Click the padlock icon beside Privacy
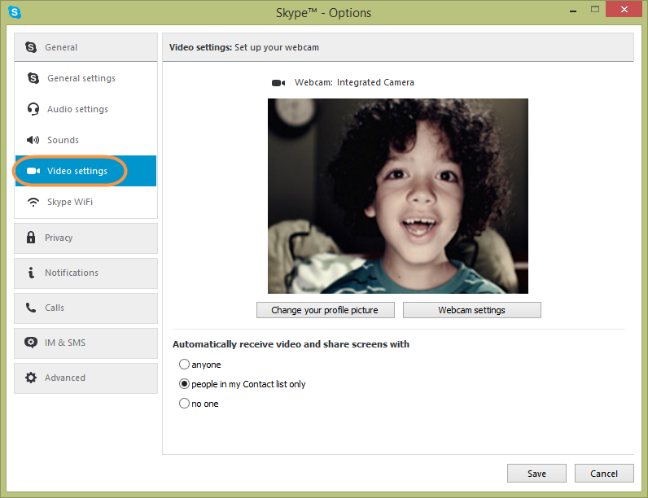The image size is (648, 498). pos(31,238)
